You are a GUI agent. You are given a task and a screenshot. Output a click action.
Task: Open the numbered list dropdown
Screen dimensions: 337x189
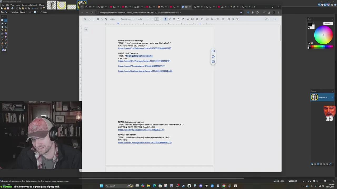pos(224,19)
